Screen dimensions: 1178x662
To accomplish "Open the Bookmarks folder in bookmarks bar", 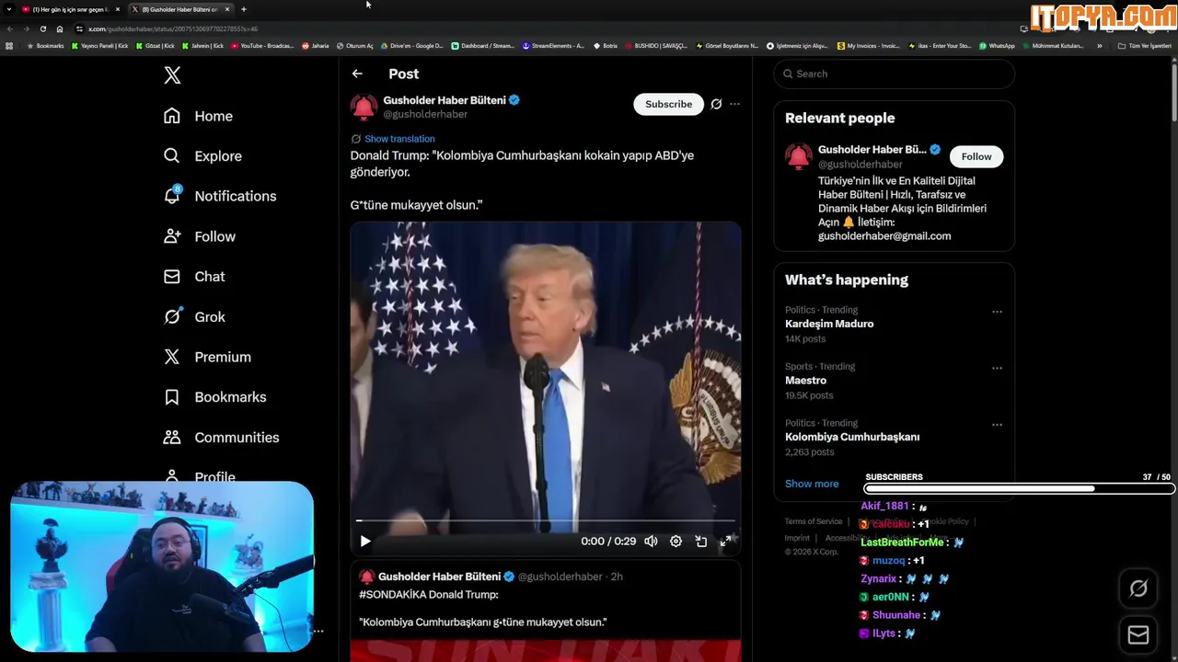I will tap(45, 46).
